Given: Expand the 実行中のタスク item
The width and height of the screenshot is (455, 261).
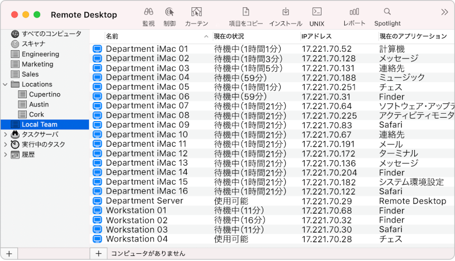Looking at the screenshot, I should pos(5,144).
